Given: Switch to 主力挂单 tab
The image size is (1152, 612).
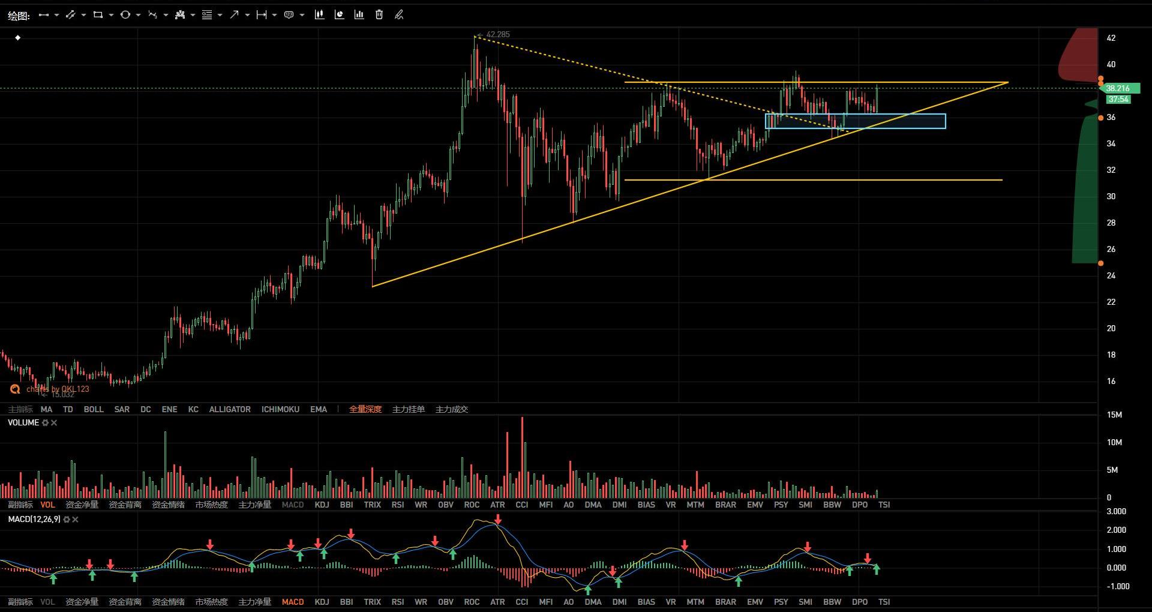Looking at the screenshot, I should pyautogui.click(x=409, y=409).
